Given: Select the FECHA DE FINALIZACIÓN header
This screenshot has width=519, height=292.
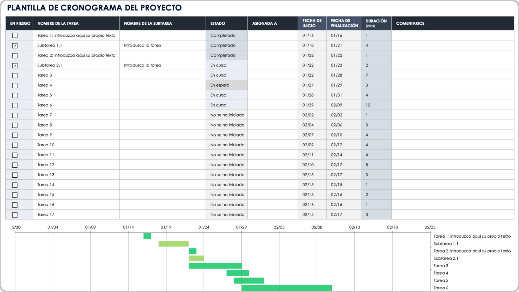Looking at the screenshot, I should point(344,23).
